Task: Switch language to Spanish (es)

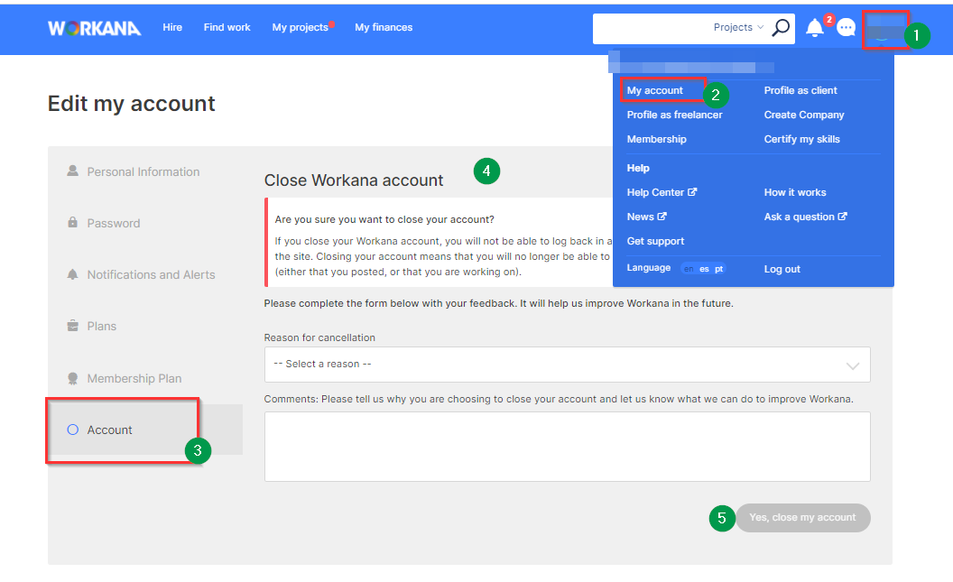Action: [x=704, y=269]
